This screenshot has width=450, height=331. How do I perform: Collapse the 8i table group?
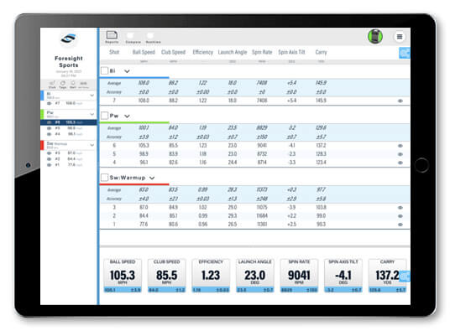coord(127,71)
